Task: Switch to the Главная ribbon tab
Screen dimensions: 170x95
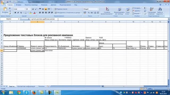Action: [10, 5]
